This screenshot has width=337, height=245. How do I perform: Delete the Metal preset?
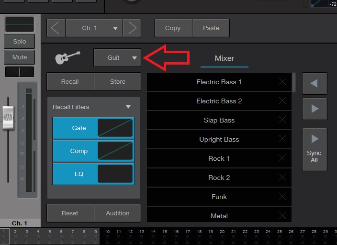point(282,215)
